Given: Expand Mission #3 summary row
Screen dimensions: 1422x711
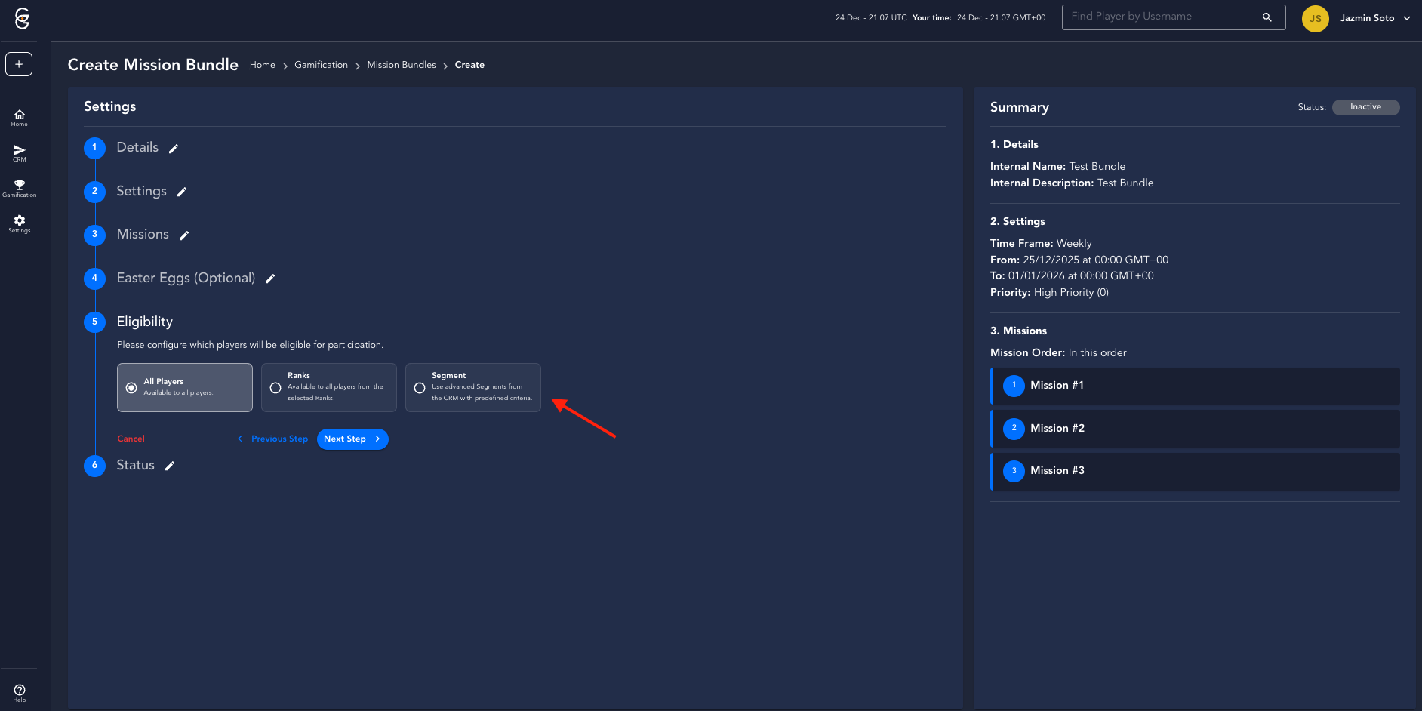Looking at the screenshot, I should 1196,471.
